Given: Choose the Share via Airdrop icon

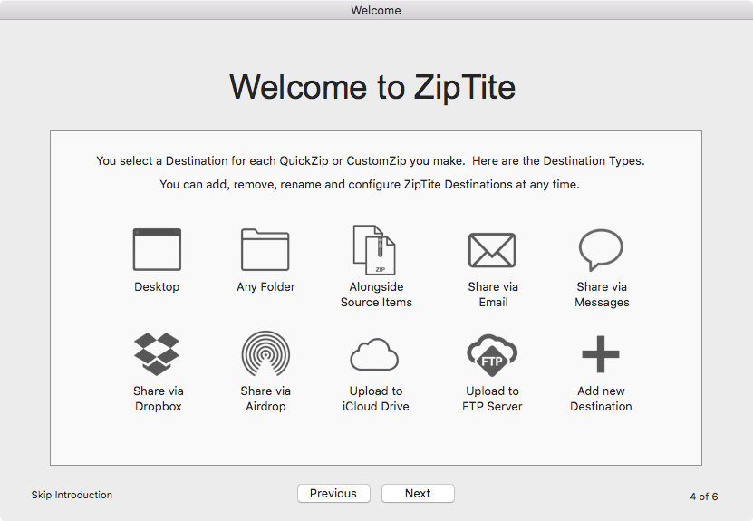Looking at the screenshot, I should click(265, 354).
